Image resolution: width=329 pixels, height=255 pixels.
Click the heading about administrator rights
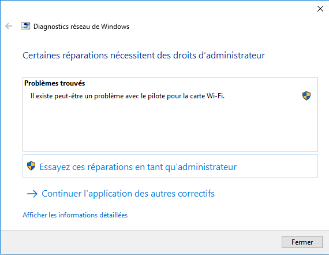(x=144, y=56)
